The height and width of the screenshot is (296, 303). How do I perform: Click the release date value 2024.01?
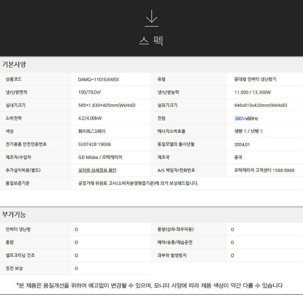point(242,144)
